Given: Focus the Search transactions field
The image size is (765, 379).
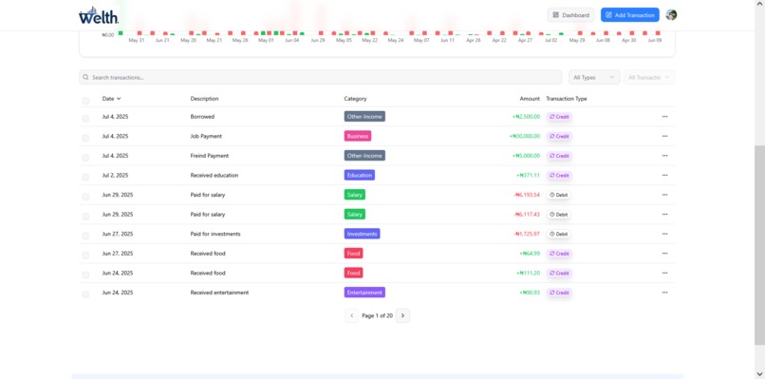Looking at the screenshot, I should 321,77.
